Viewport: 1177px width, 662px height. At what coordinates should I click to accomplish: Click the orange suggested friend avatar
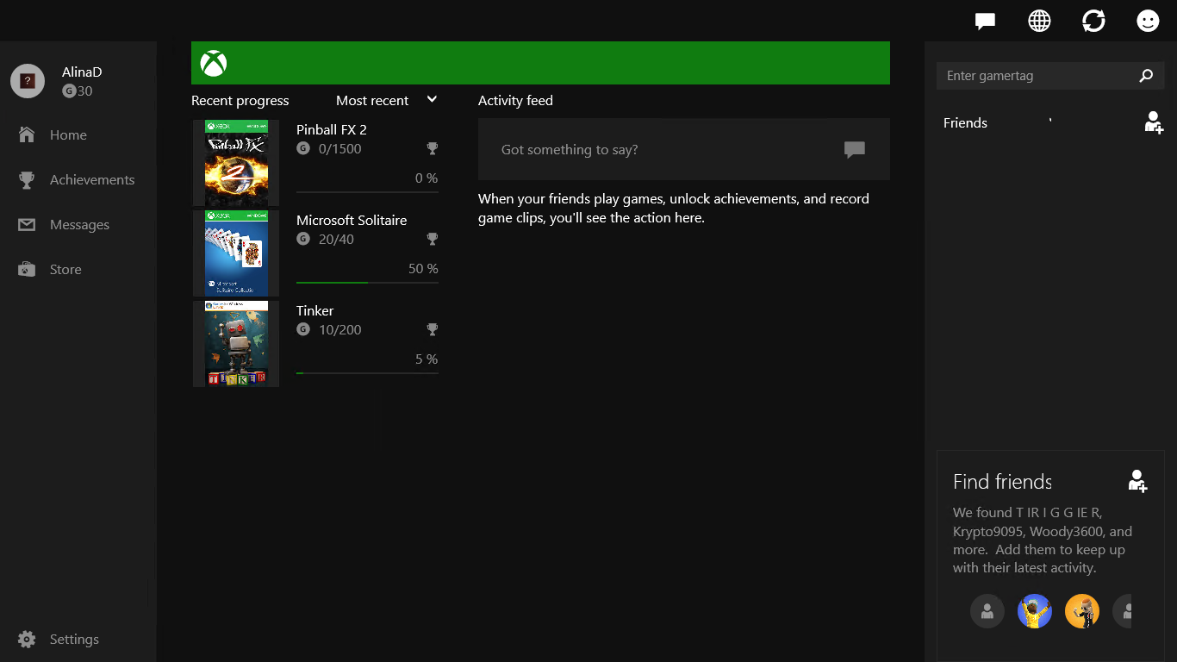(x=1082, y=611)
